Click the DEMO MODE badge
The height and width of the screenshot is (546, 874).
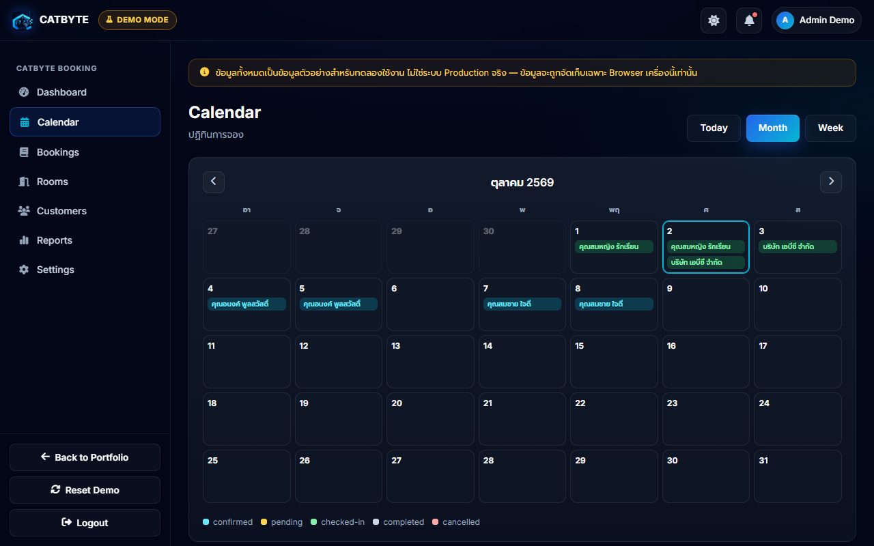pos(137,20)
